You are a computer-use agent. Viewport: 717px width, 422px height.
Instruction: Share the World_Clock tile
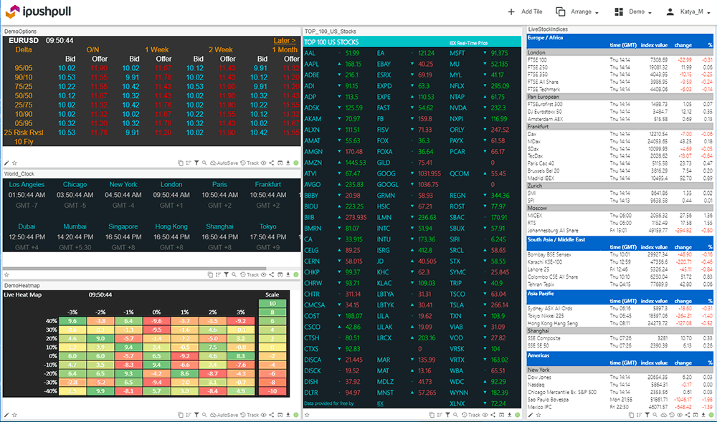pyautogui.click(x=272, y=274)
